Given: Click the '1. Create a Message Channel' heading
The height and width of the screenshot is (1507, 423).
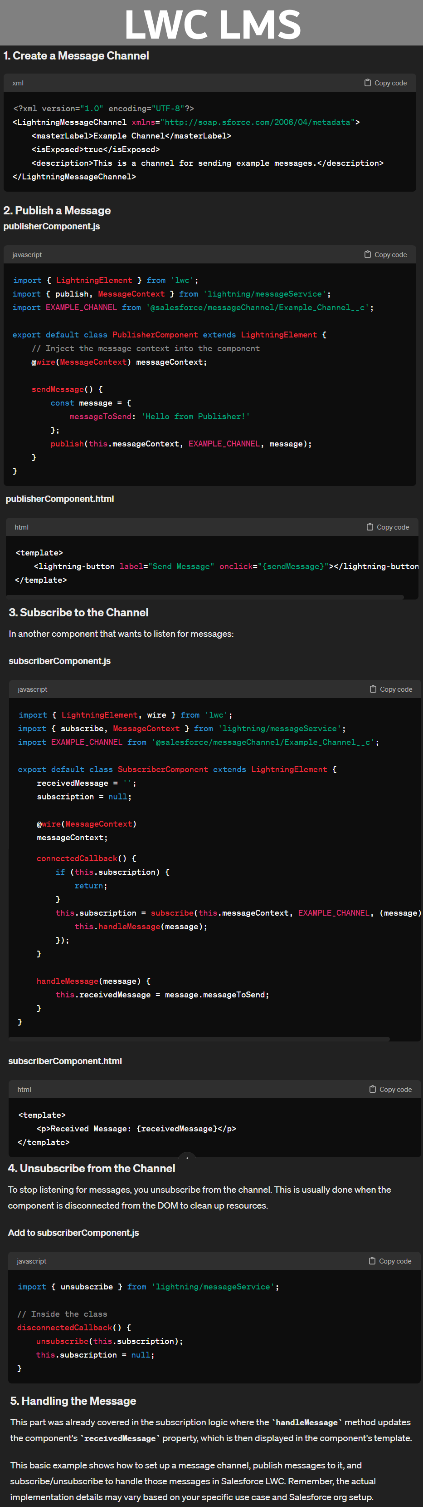Looking at the screenshot, I should tap(76, 55).
